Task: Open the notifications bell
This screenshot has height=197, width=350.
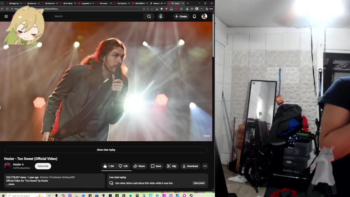Action: [x=194, y=16]
